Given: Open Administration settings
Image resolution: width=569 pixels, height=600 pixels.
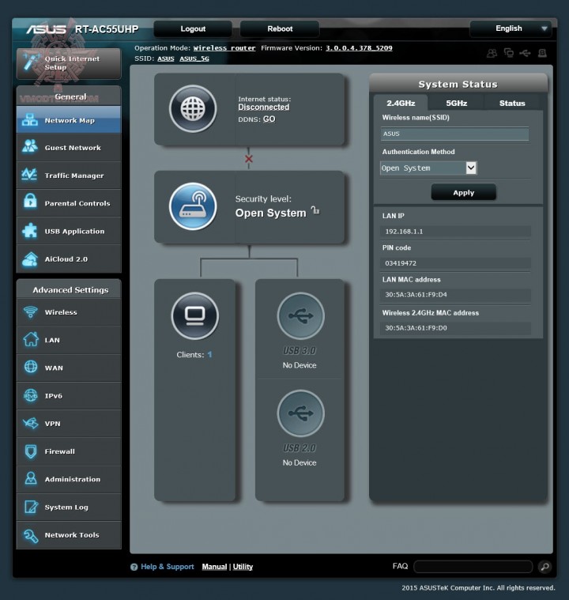Looking at the screenshot, I should pos(69,479).
